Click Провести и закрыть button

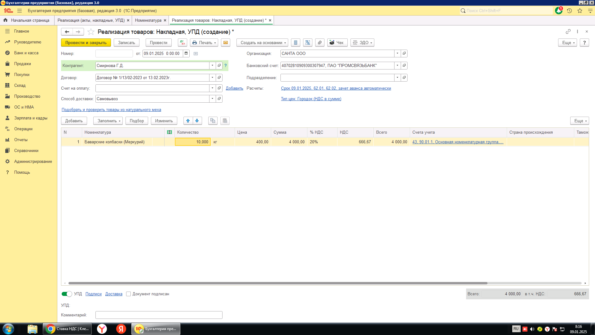pos(86,42)
